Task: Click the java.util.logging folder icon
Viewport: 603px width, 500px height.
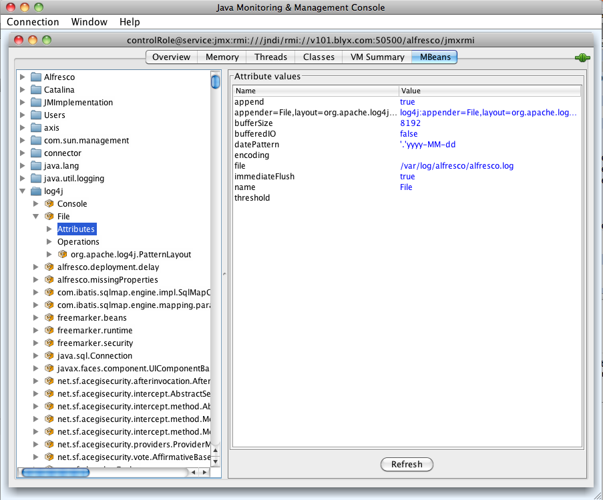Action: click(x=36, y=178)
